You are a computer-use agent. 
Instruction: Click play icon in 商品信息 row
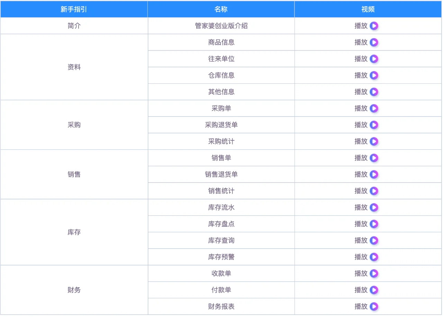(374, 43)
